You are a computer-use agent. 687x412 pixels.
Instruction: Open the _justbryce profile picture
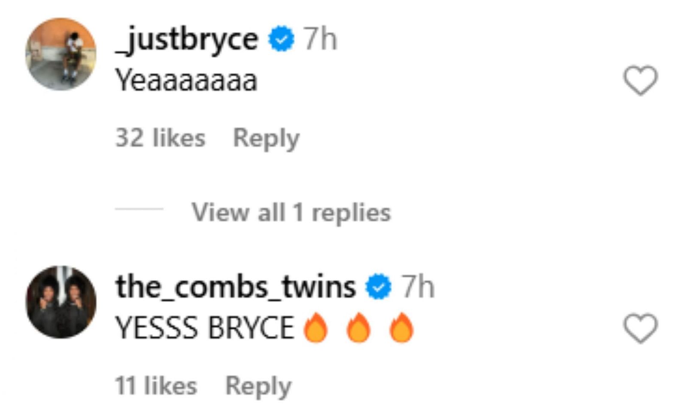pyautogui.click(x=61, y=54)
